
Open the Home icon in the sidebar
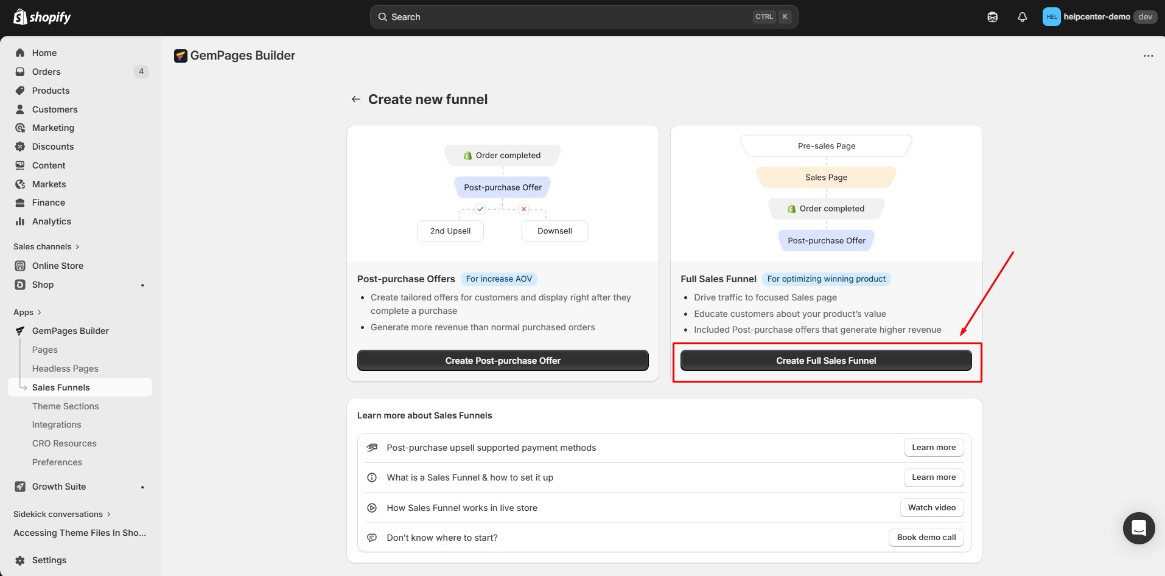click(20, 53)
